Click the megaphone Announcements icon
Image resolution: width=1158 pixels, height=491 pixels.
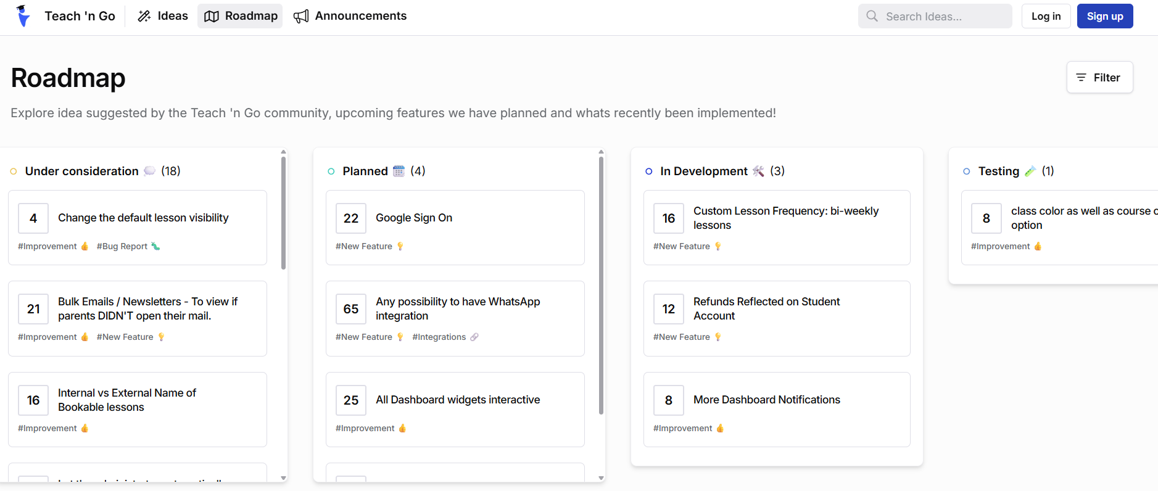pyautogui.click(x=301, y=16)
